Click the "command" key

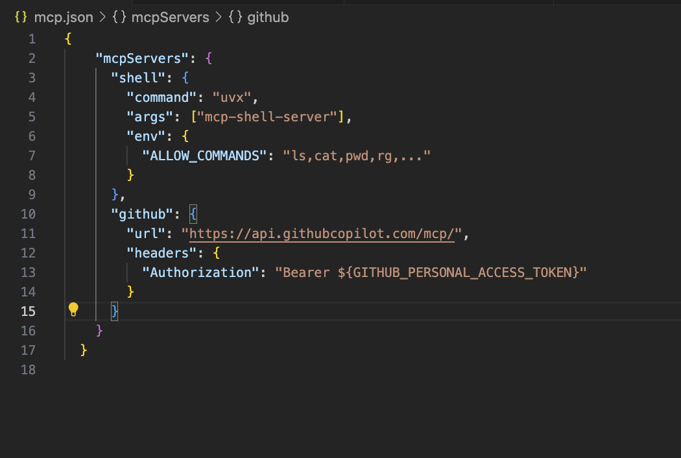161,97
